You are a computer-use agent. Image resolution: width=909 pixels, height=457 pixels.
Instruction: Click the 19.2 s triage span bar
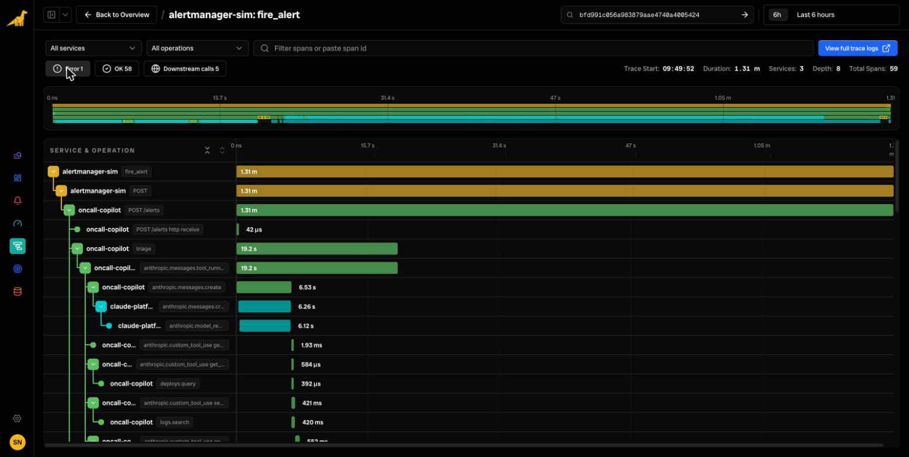pos(317,248)
